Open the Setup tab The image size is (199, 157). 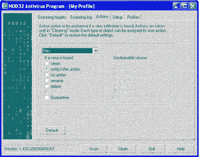[118, 17]
